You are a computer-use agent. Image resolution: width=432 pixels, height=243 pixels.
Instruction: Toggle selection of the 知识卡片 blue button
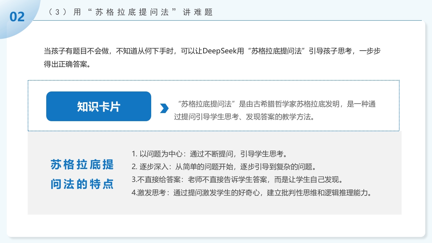click(99, 106)
